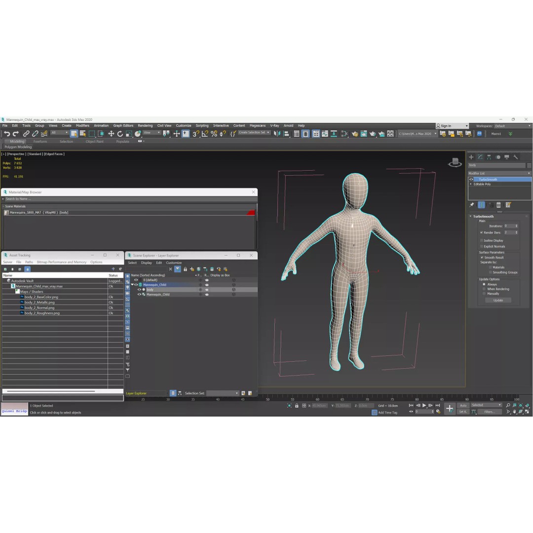The image size is (533, 533).
Task: Select 'Manually' update option
Action: coord(484,294)
